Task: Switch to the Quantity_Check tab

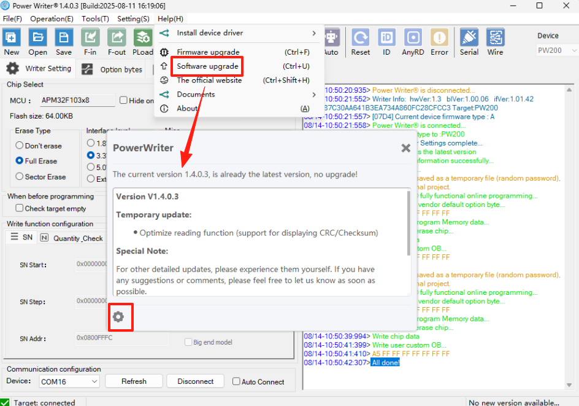Action: tap(72, 238)
